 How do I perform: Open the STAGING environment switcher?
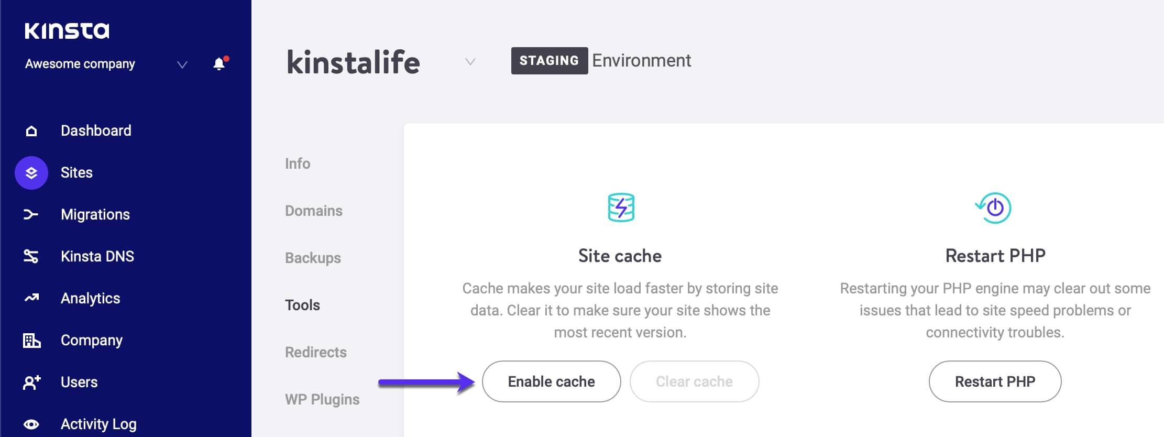549,61
